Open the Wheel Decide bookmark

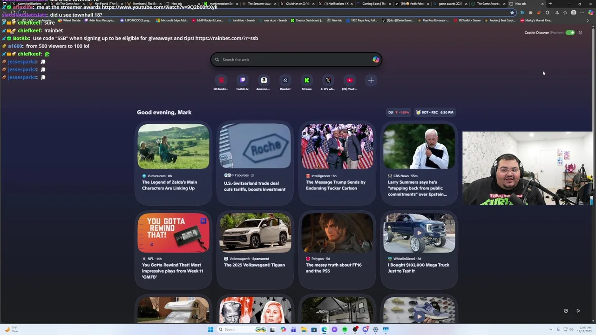tap(69, 20)
